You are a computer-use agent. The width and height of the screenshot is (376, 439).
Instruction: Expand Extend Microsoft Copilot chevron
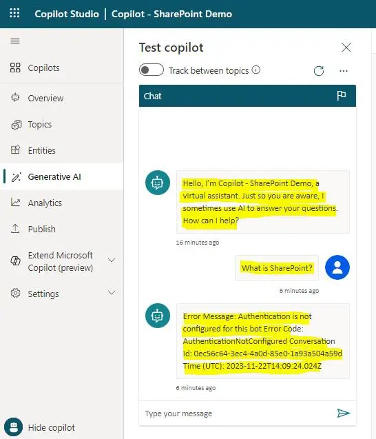pos(112,261)
